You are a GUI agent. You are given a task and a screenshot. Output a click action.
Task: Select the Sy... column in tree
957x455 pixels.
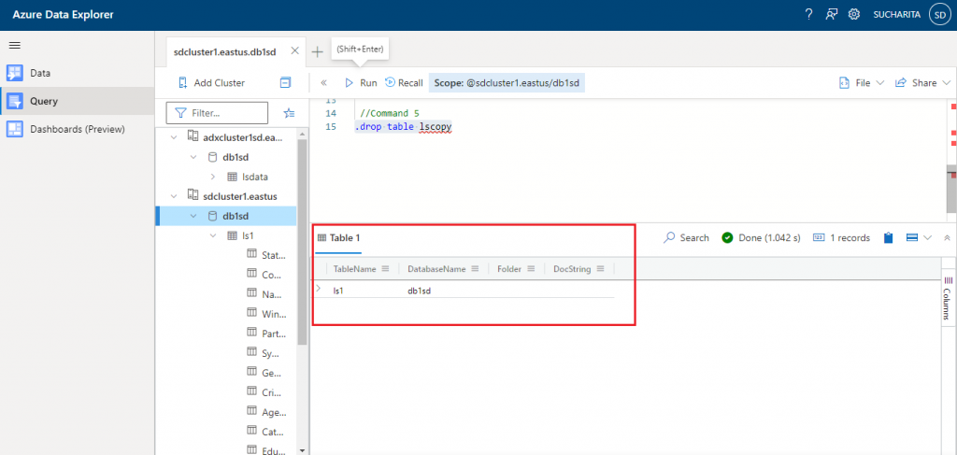(270, 352)
